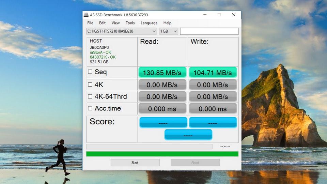Click the green overall progress bar

[162, 154]
